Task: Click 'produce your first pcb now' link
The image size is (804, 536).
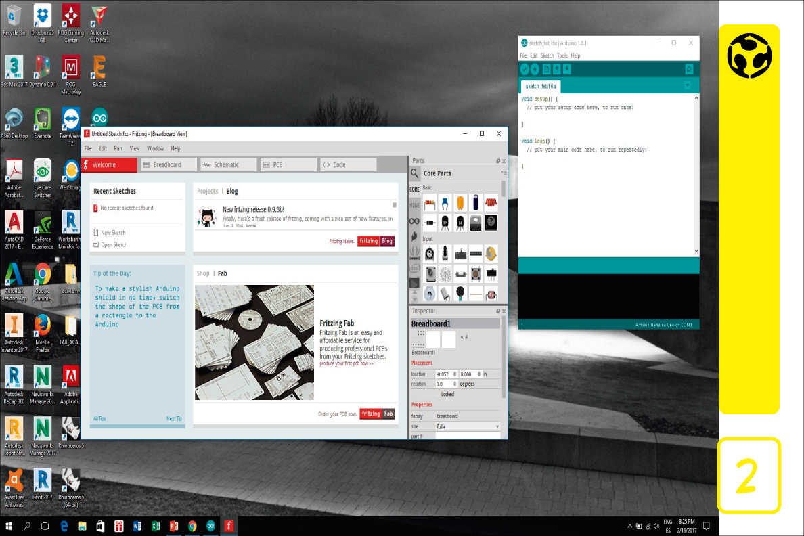Action: pos(347,363)
